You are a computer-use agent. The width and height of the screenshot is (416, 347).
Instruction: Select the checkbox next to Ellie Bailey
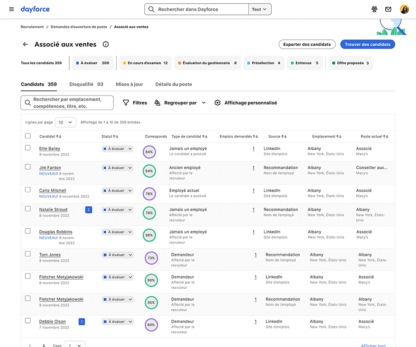pos(28,148)
